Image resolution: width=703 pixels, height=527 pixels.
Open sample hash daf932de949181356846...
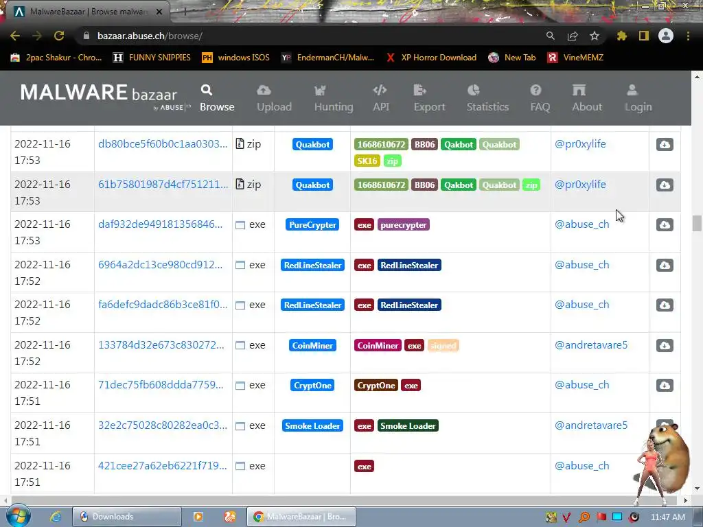click(x=160, y=224)
